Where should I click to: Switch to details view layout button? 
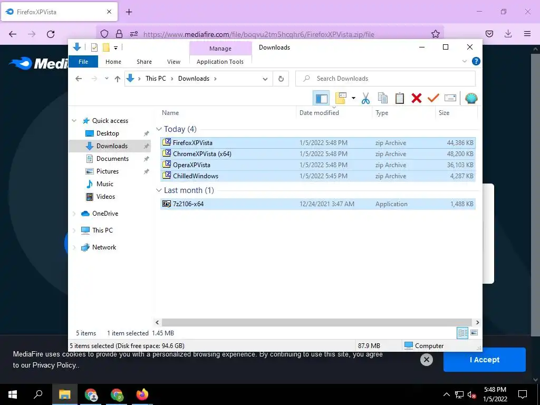pyautogui.click(x=462, y=333)
